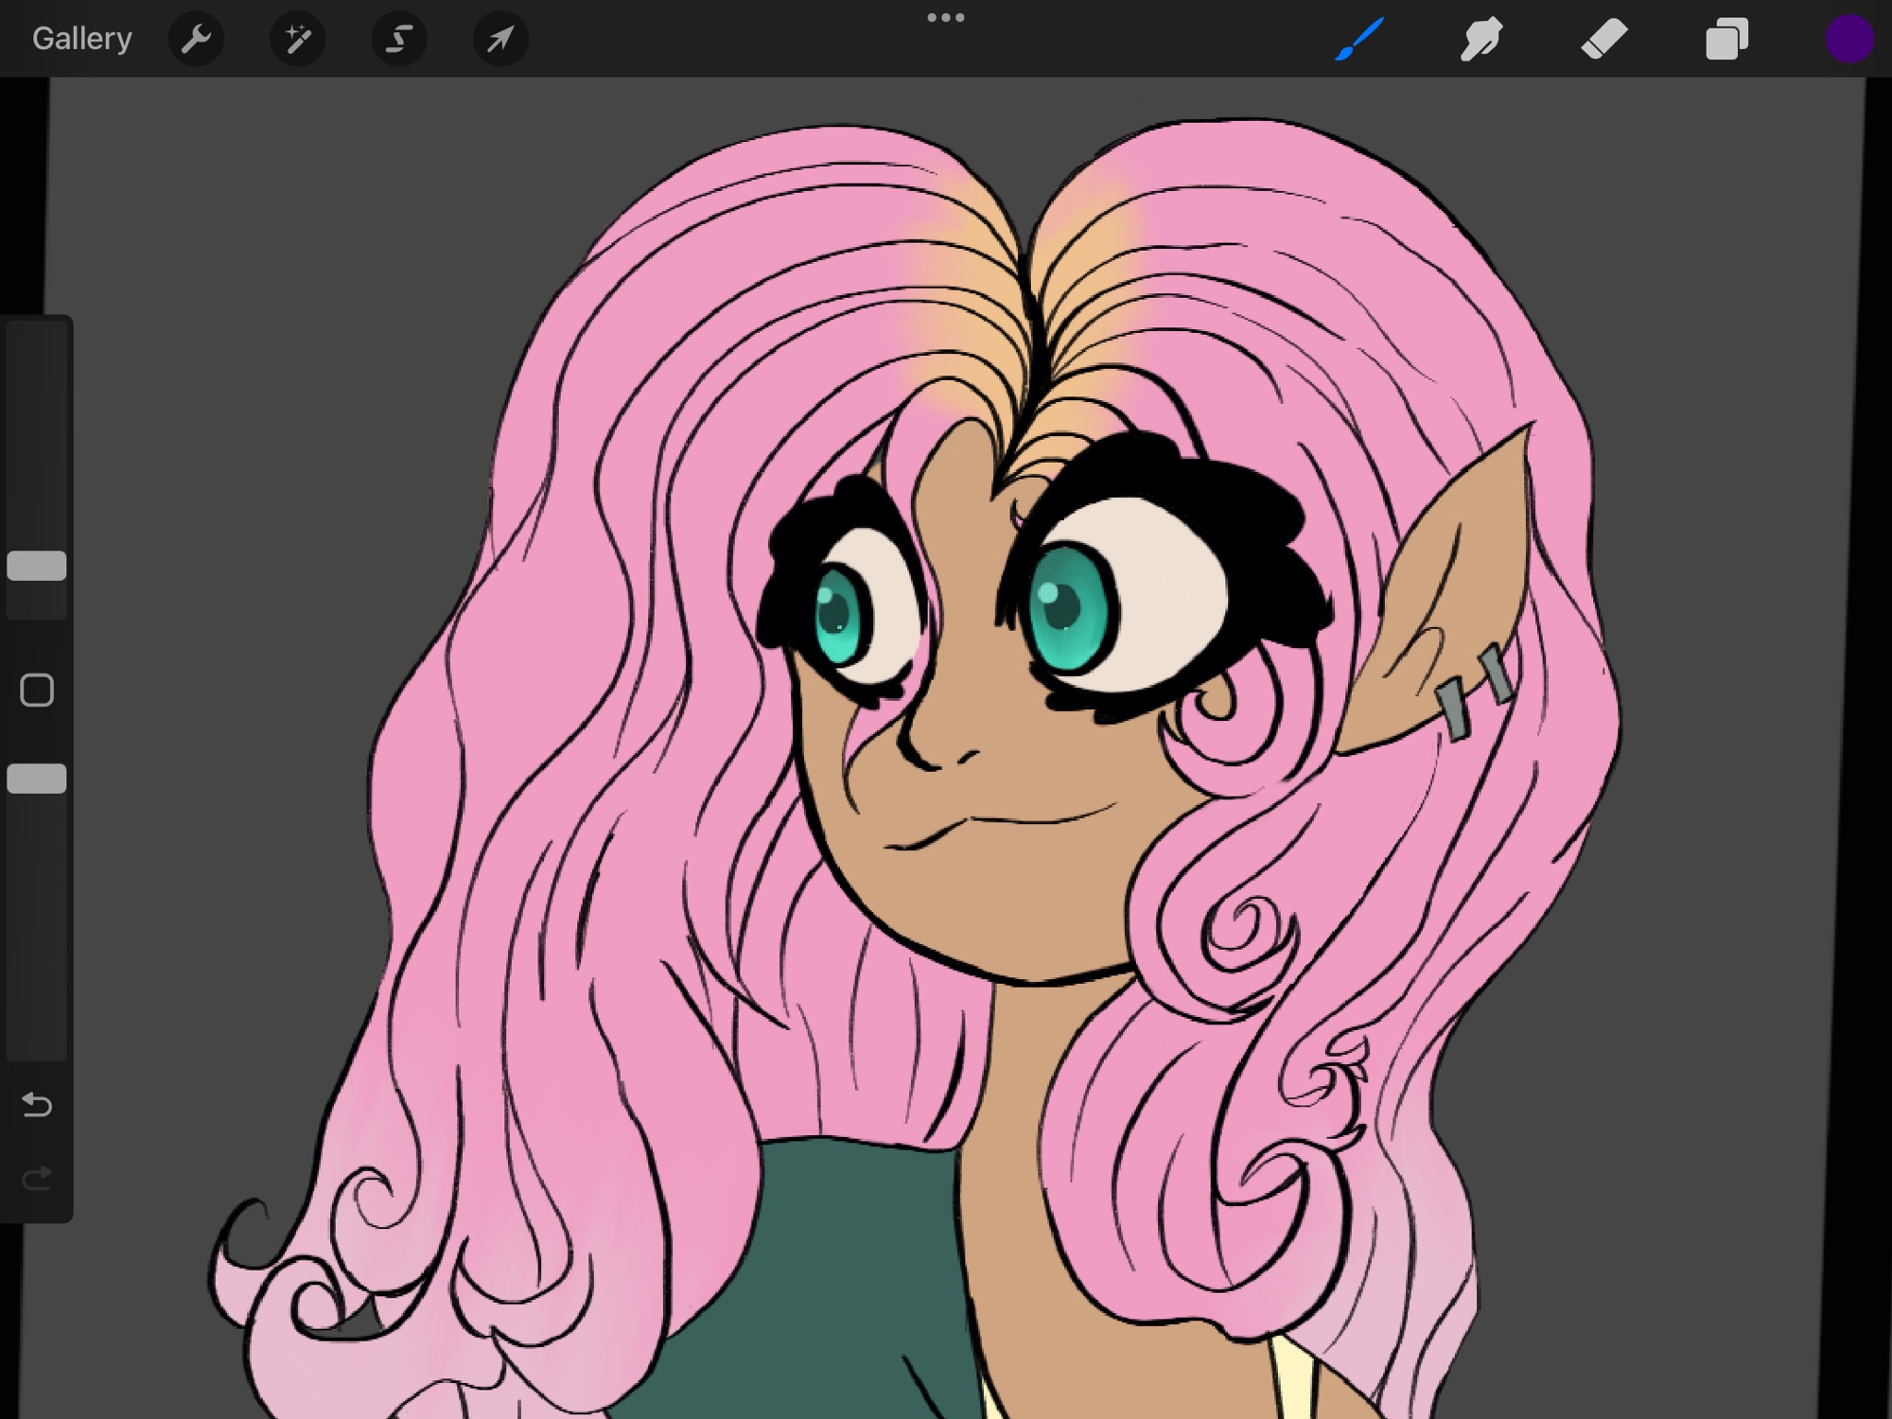Activate the Transform arrow tool
The image size is (1892, 1419).
tap(499, 39)
